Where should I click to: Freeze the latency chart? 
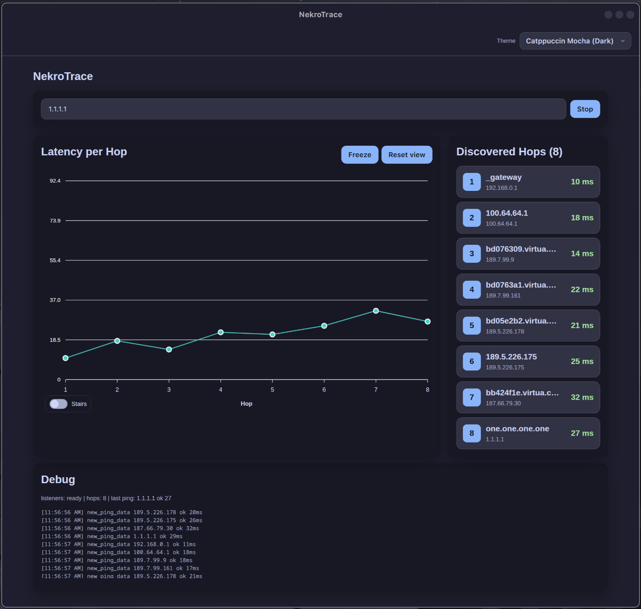pos(360,155)
